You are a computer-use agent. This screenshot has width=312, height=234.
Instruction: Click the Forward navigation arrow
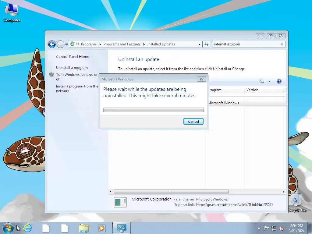[60, 44]
